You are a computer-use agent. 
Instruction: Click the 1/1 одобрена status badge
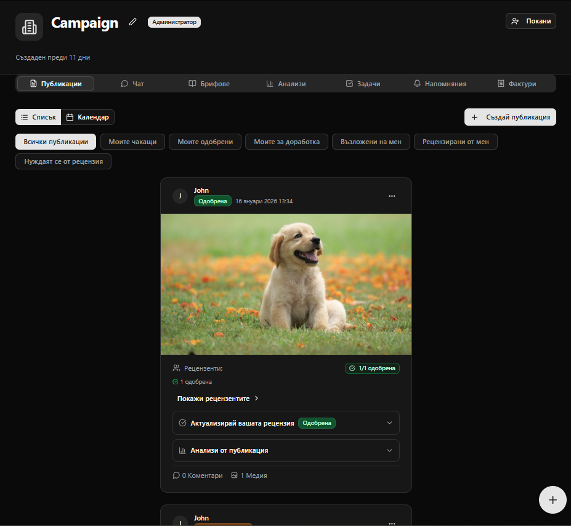coord(372,368)
